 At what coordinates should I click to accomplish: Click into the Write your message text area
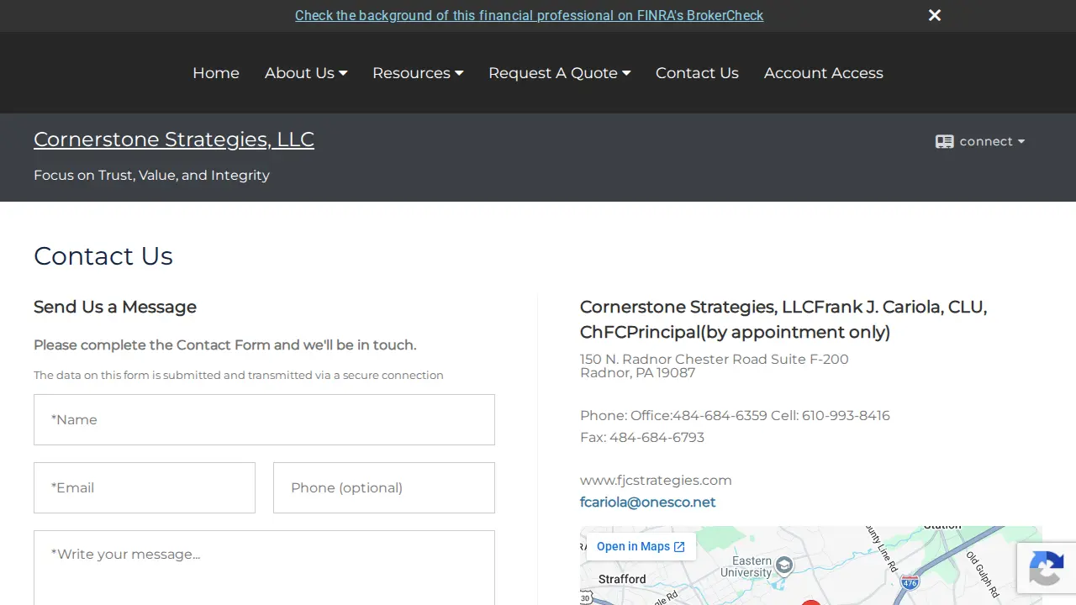click(x=264, y=568)
